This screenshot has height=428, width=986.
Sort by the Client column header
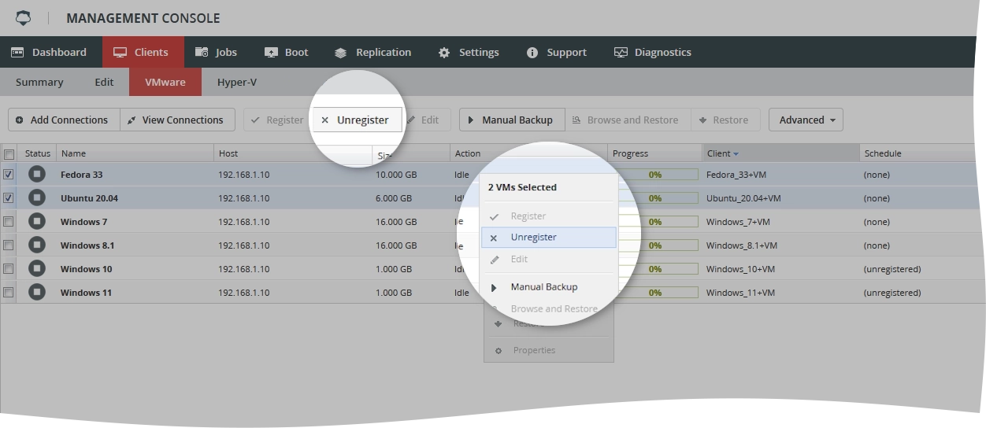[x=780, y=153]
